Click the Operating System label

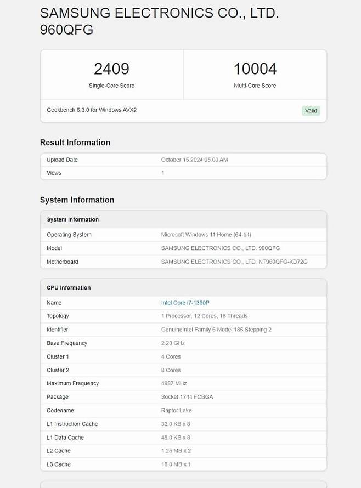click(x=69, y=235)
